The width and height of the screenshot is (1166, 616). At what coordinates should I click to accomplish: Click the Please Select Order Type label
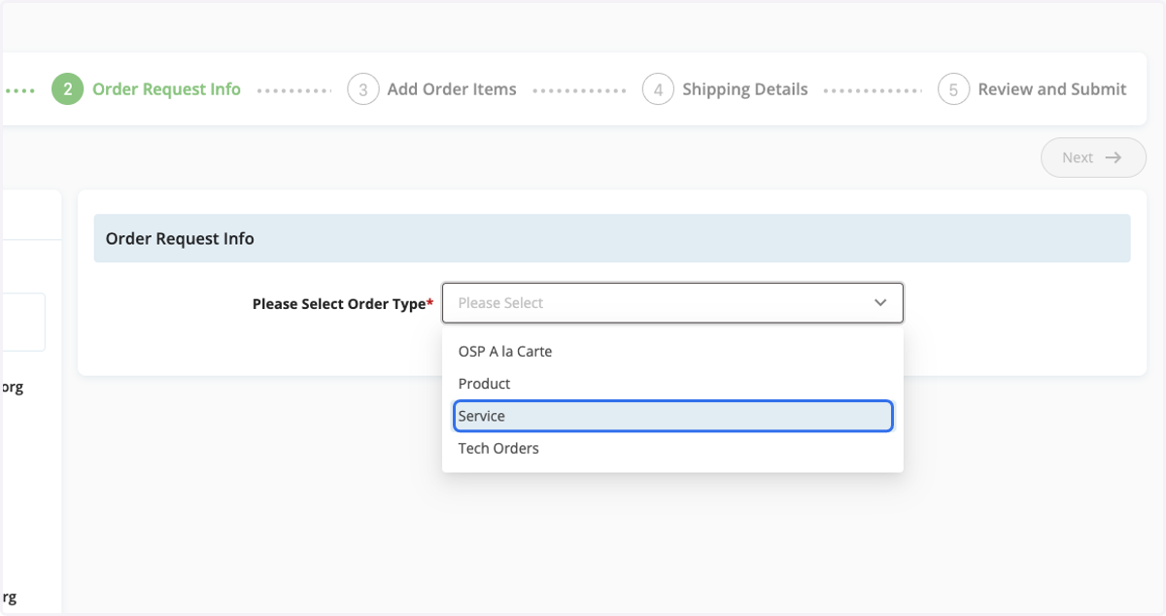[x=343, y=304]
